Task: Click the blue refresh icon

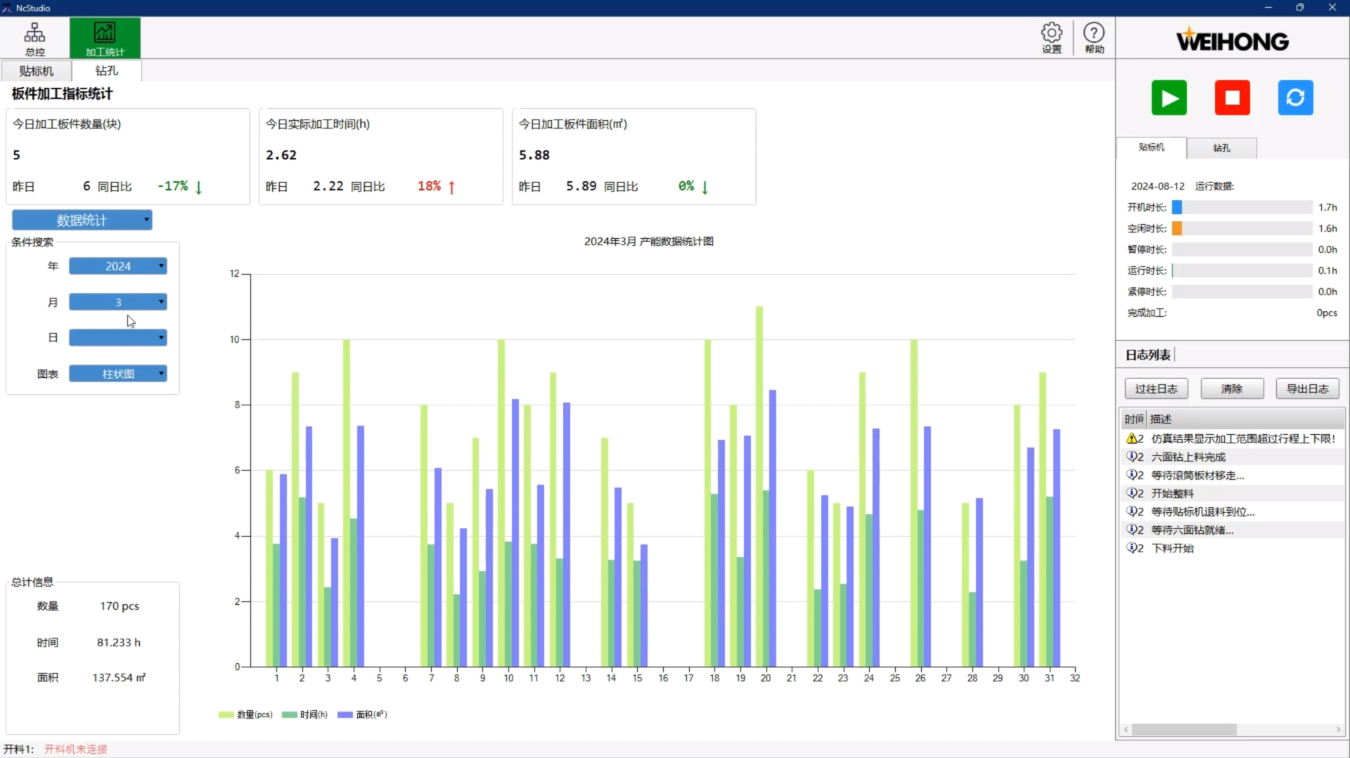Action: pos(1294,98)
